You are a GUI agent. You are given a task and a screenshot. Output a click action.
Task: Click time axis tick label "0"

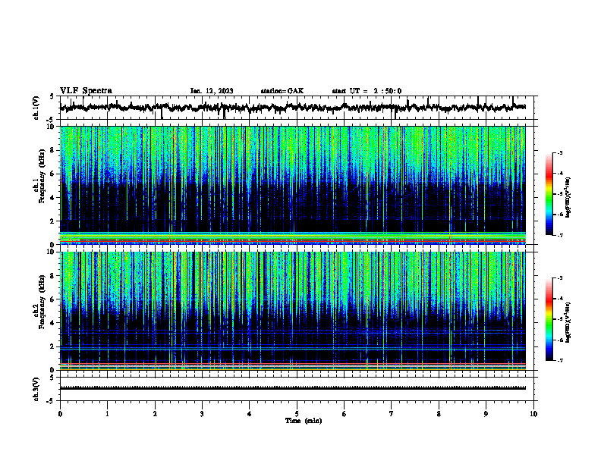point(60,414)
